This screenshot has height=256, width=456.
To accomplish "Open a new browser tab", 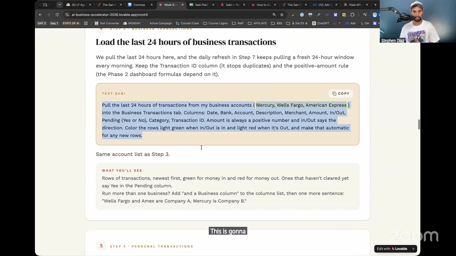I will [375, 5].
